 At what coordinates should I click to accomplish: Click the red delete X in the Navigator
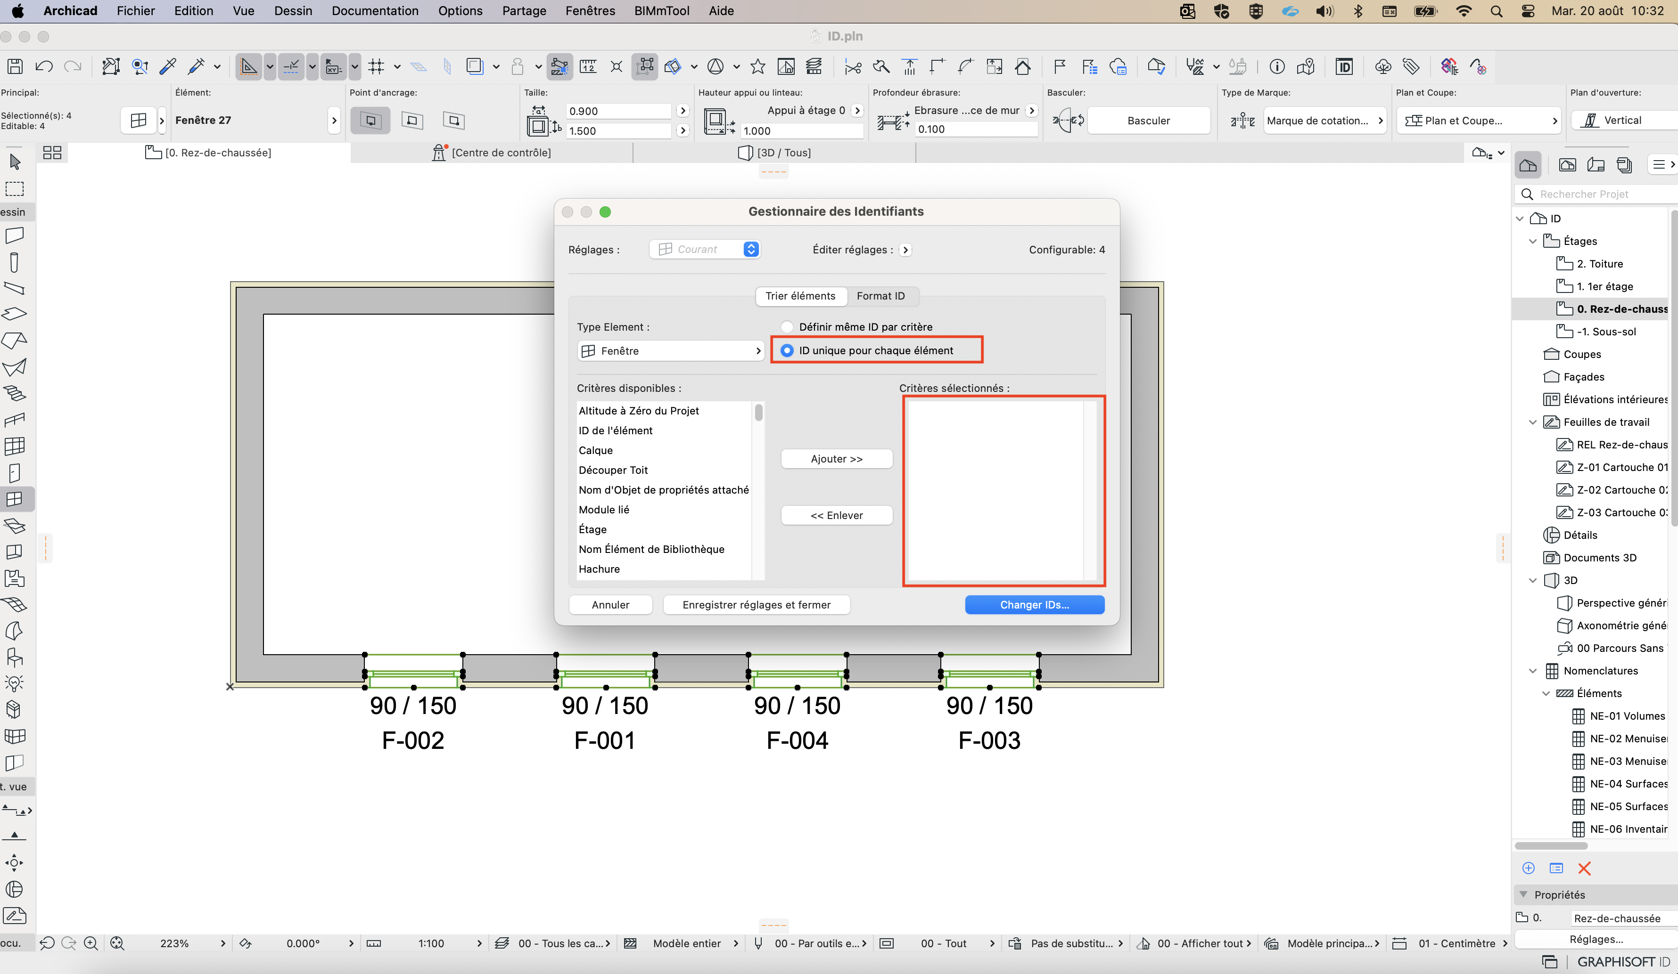(1584, 868)
